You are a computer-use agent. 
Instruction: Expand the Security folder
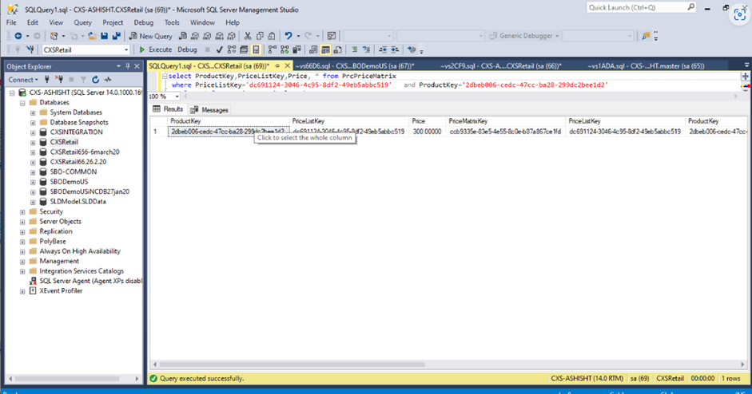click(x=22, y=212)
